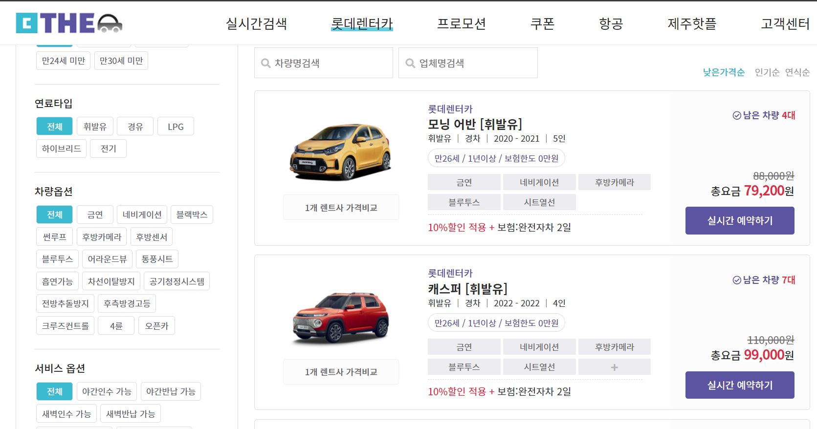Screen dimensions: 817x429
Task: Click 모닝 어반 insurance condition badge
Action: 496,158
